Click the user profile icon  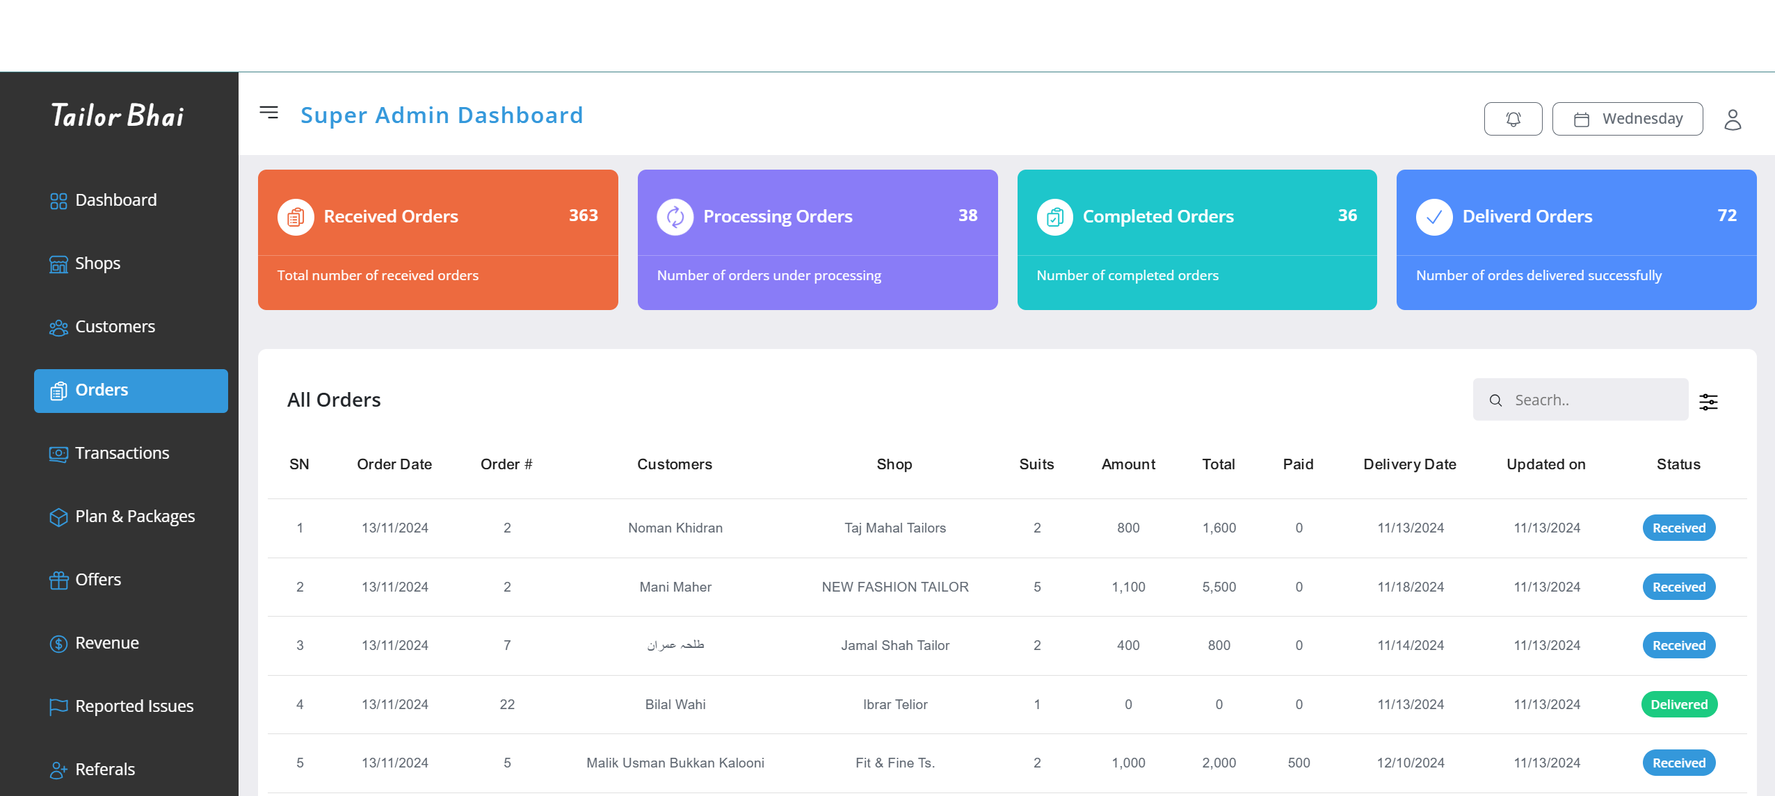click(1733, 120)
